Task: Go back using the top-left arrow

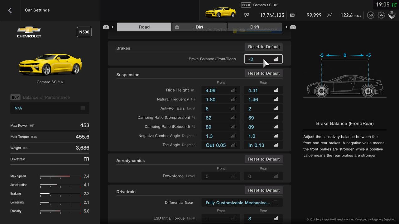Action: click(10, 10)
